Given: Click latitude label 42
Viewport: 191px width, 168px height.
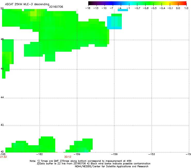Looking at the screenshot, I should click(x=2, y=125).
